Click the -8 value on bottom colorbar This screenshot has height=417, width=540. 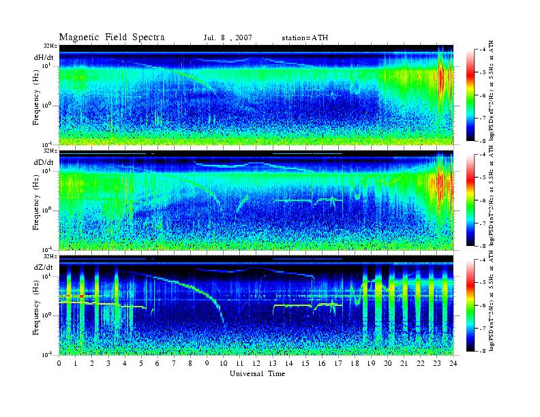pos(483,351)
